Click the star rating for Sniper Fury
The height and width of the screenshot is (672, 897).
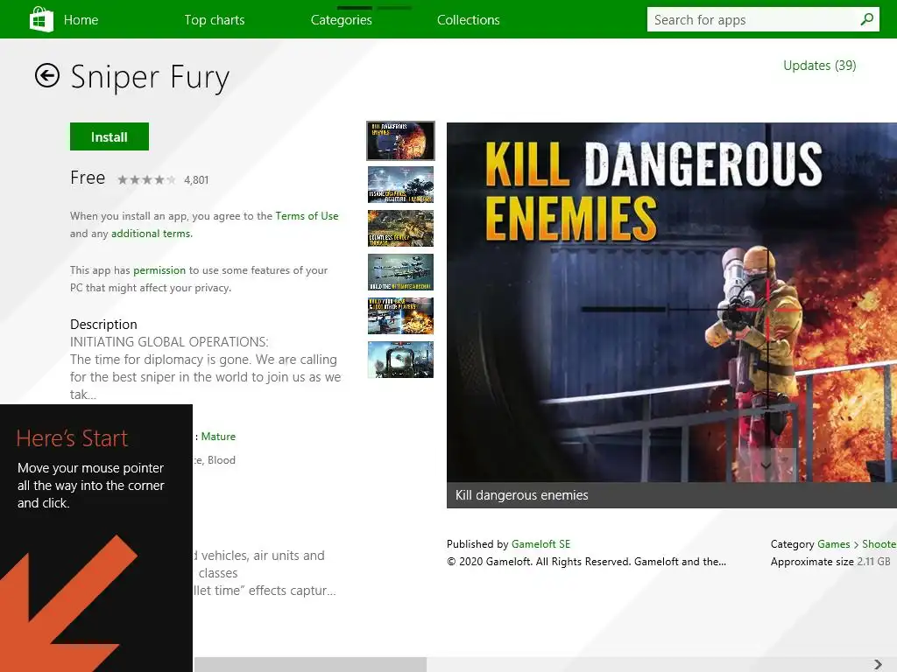(146, 180)
